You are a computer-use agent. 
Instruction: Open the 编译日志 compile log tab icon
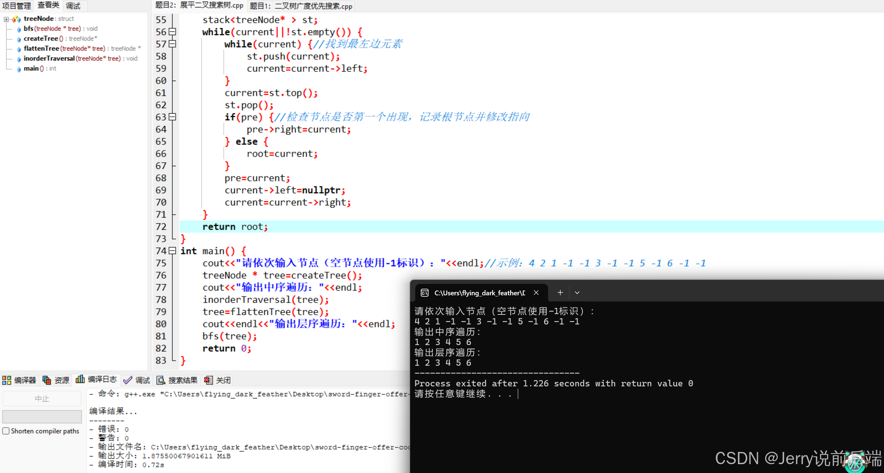tap(80, 379)
